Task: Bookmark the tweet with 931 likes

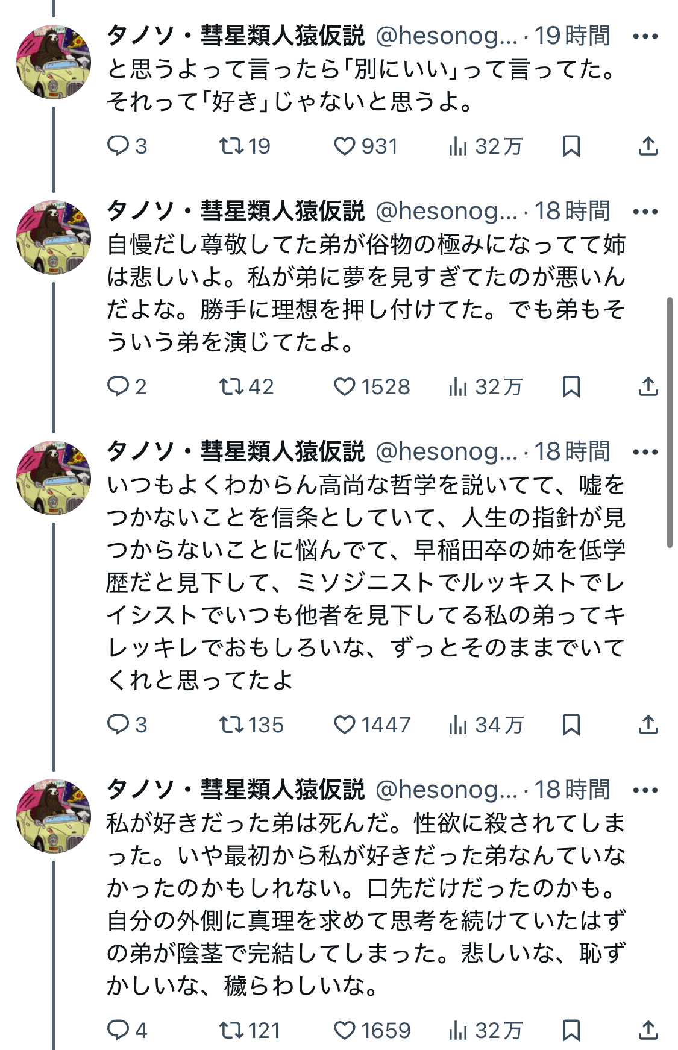Action: [571, 146]
